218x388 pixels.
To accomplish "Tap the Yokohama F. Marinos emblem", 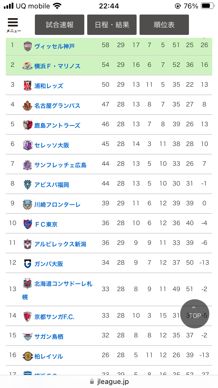I will (28, 66).
